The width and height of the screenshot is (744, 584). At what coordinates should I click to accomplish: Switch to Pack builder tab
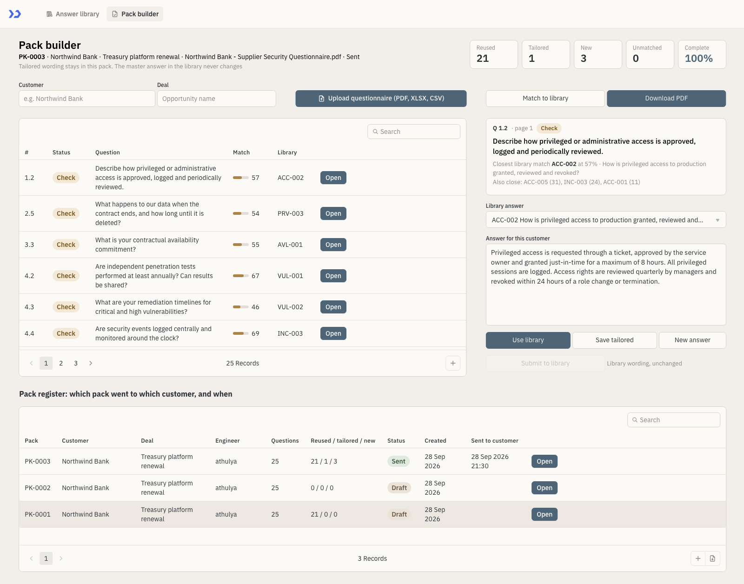pyautogui.click(x=135, y=14)
